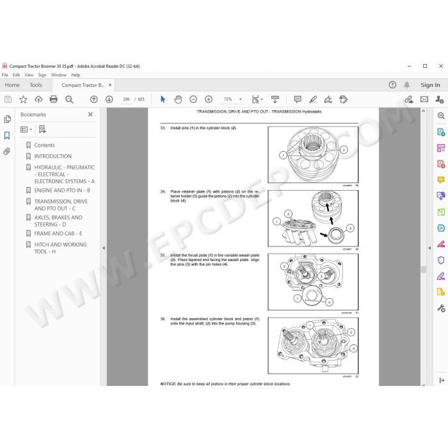Open the Sign menu
448x448 pixels.
click(42, 75)
